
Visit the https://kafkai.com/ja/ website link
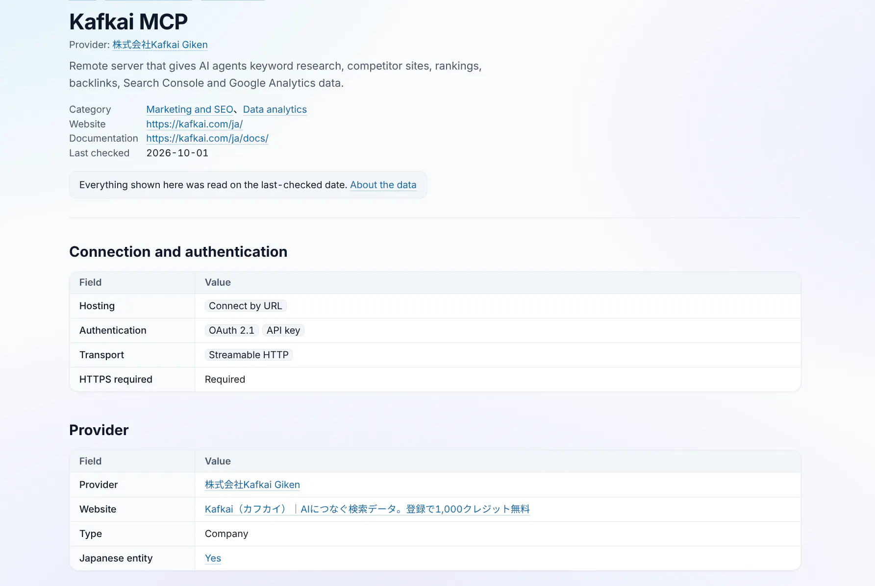pos(194,124)
